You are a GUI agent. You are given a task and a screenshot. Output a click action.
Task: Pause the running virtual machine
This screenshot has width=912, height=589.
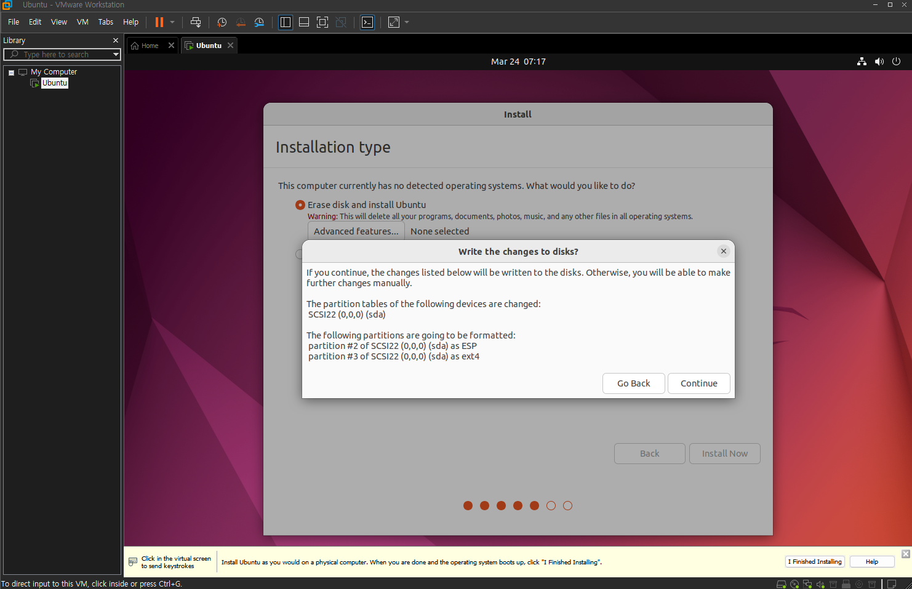tap(159, 22)
